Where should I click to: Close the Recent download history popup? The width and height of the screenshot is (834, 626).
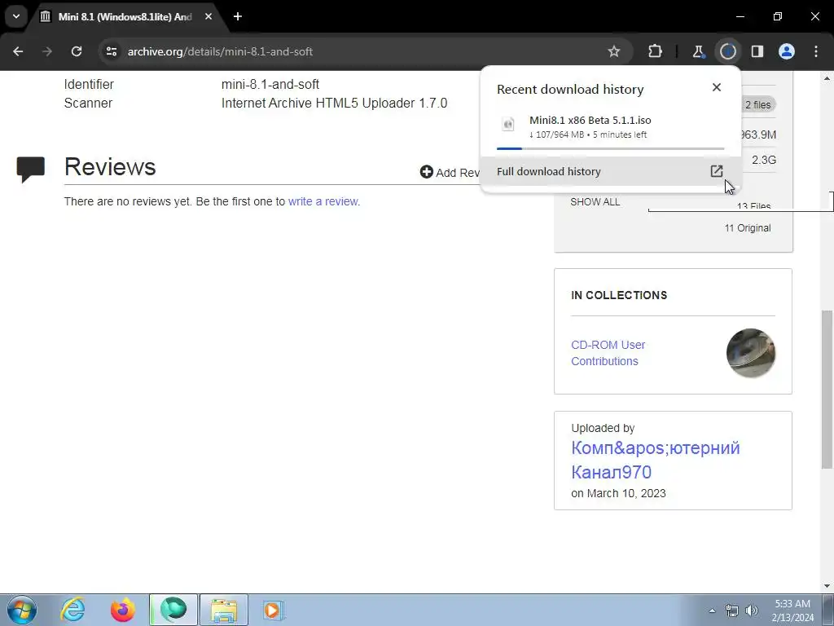[x=717, y=87]
